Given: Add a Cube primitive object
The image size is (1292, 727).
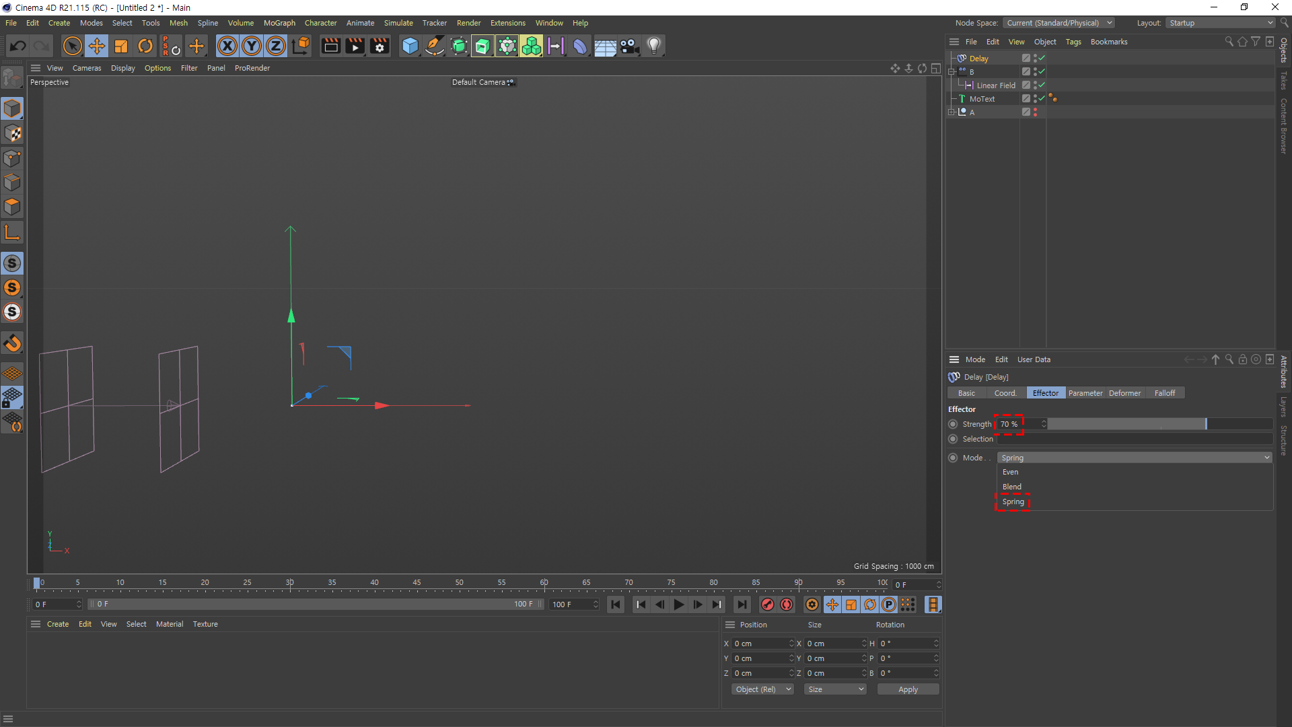Looking at the screenshot, I should (410, 46).
